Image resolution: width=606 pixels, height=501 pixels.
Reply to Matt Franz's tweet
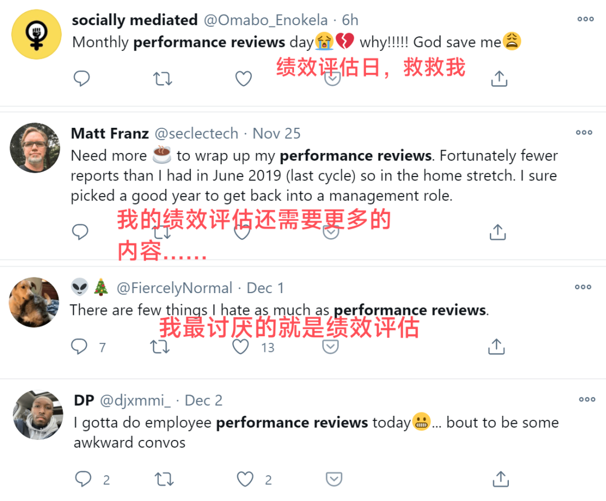point(80,231)
